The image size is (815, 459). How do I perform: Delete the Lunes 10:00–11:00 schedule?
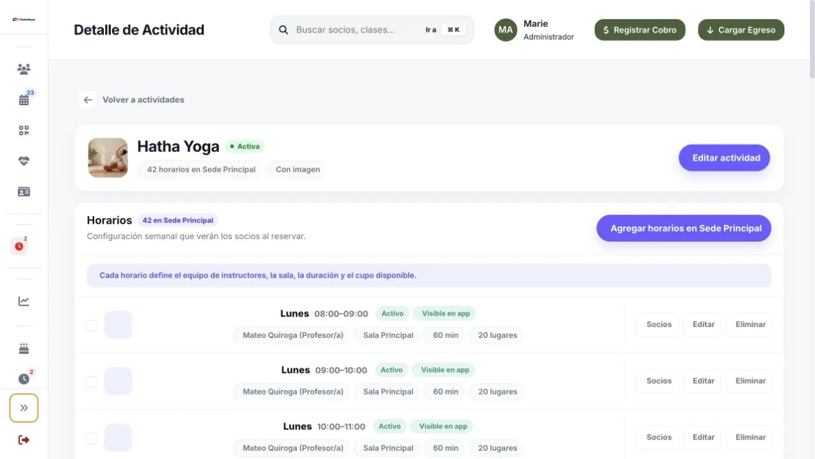point(750,437)
